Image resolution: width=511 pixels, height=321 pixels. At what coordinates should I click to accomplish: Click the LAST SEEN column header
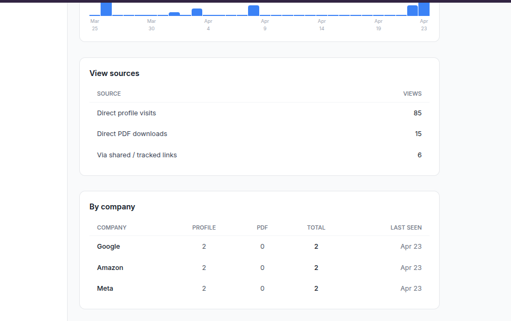(x=406, y=227)
